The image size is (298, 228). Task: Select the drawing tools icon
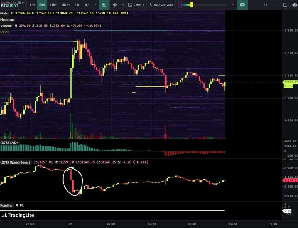pos(114,5)
